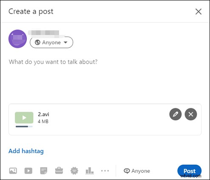Click the 2.avi file name
Screen dimensions: 210x180
(43, 114)
